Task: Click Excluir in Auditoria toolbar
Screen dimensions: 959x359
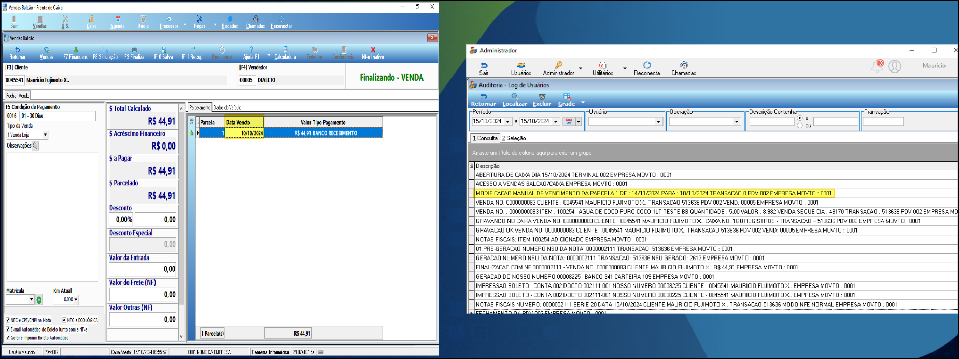Action: (542, 100)
